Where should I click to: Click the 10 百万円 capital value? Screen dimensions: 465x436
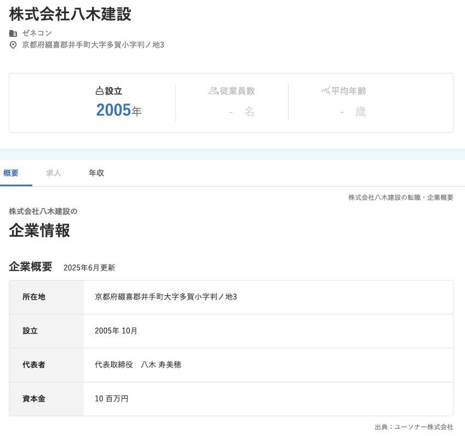point(112,399)
